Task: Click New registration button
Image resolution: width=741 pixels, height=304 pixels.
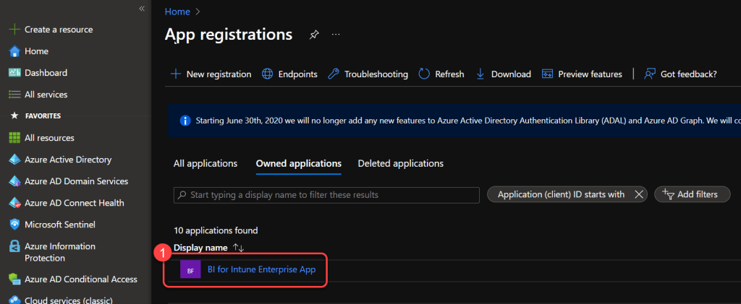Action: coord(211,74)
